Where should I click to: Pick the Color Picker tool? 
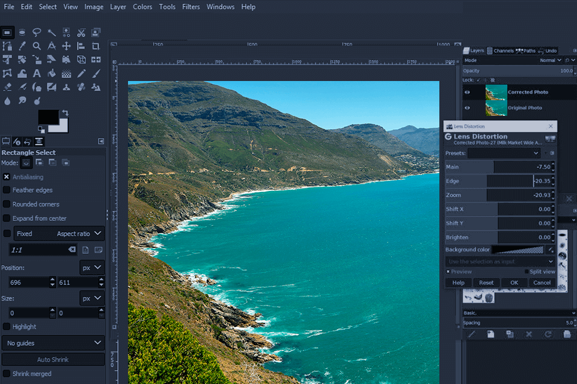22,46
